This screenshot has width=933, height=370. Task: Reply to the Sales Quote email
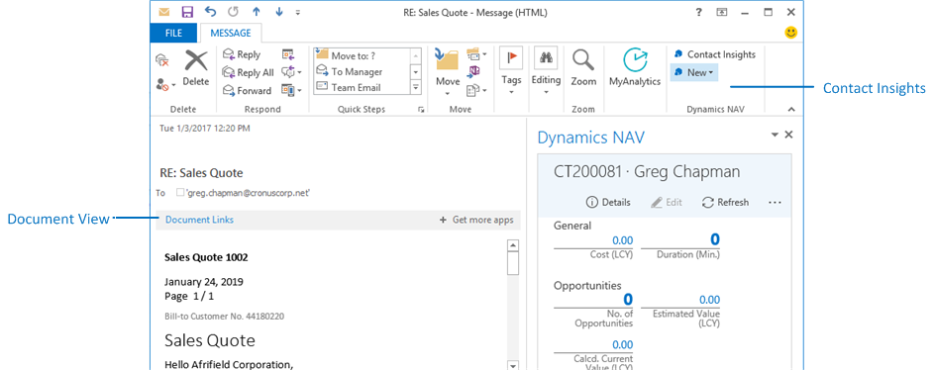coord(242,54)
